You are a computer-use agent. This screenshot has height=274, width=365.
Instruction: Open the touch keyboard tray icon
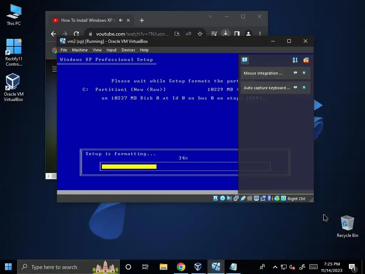click(313, 267)
